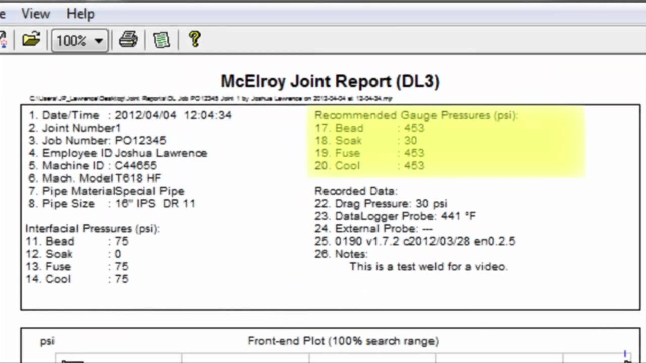Click the Front-end Plot (100% search range) title
The image size is (646, 363).
click(x=343, y=341)
